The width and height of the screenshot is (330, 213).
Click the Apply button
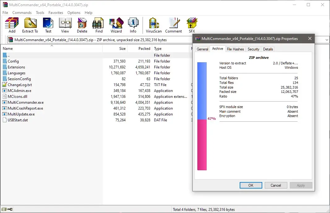pyautogui.click(x=301, y=185)
